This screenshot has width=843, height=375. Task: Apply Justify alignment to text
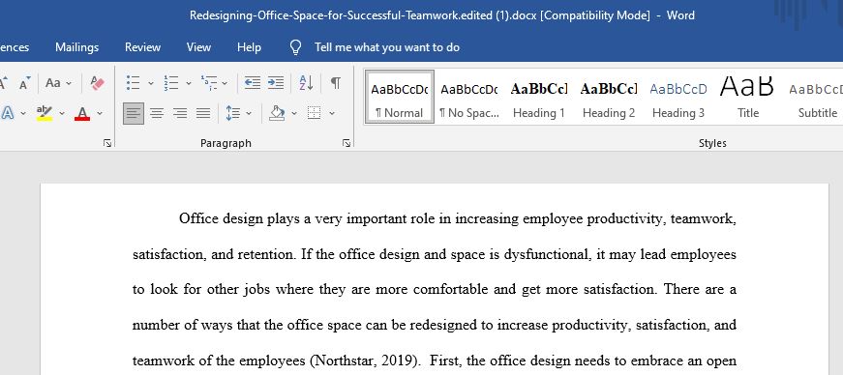[203, 113]
